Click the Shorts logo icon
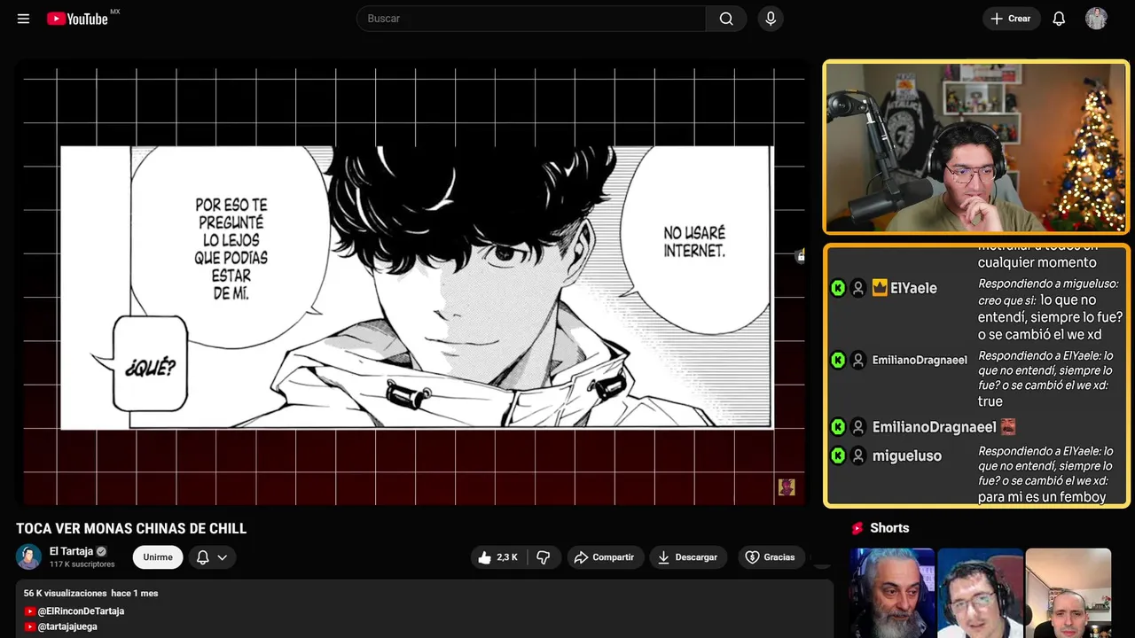Screen dimensions: 1135x638 point(857,528)
